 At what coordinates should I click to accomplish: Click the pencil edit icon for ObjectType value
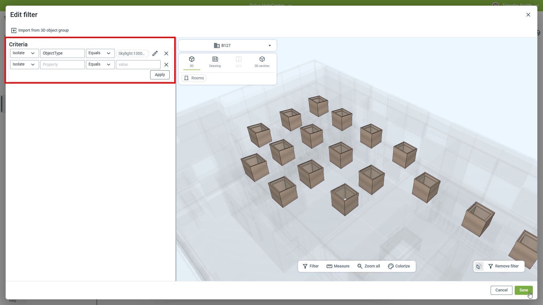pyautogui.click(x=155, y=53)
